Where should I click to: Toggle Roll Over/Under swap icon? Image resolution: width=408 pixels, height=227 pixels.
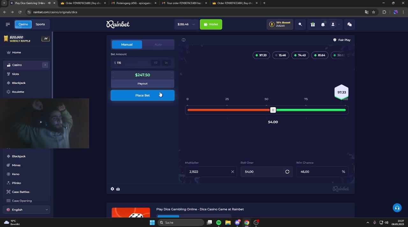[x=287, y=172]
